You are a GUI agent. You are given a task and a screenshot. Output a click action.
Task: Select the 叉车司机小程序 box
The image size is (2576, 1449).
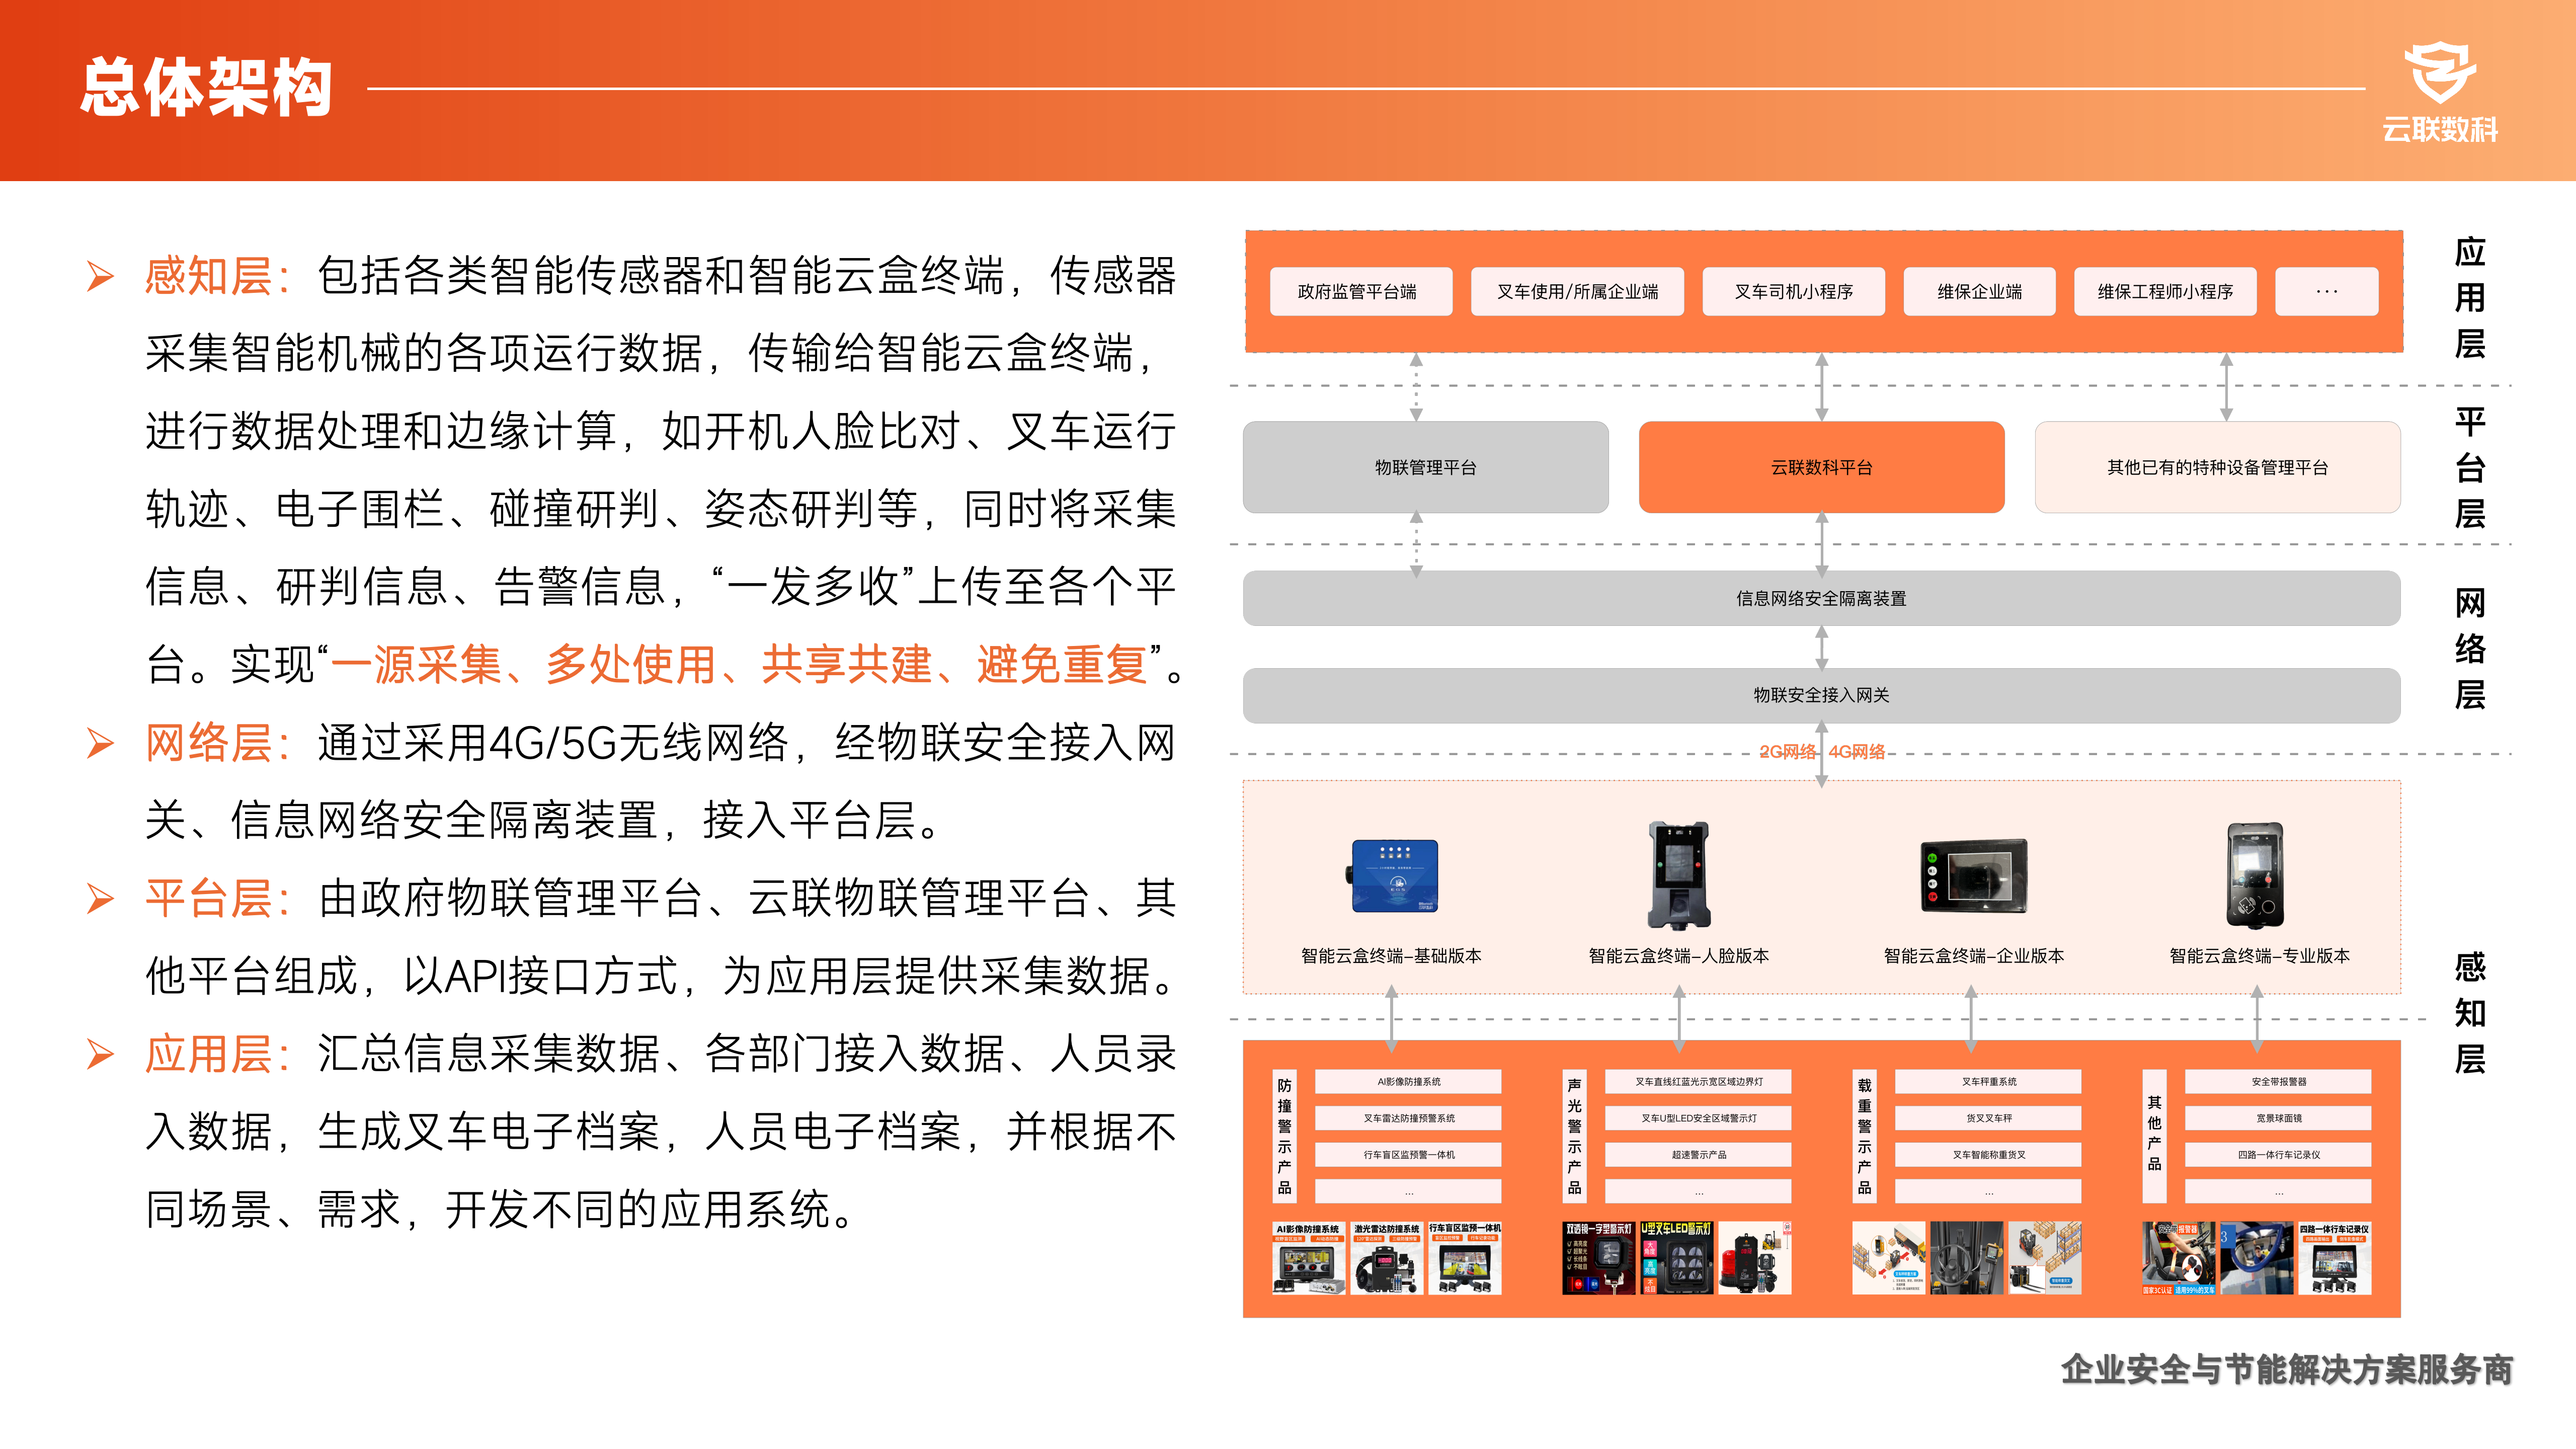point(1793,292)
